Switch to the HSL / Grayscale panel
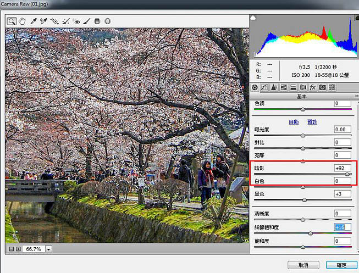 (284, 87)
